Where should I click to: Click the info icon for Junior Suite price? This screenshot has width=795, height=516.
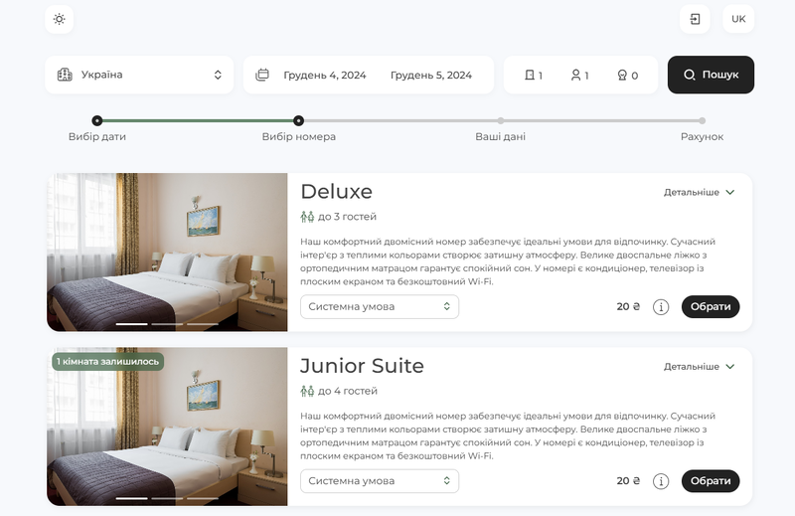tap(661, 481)
